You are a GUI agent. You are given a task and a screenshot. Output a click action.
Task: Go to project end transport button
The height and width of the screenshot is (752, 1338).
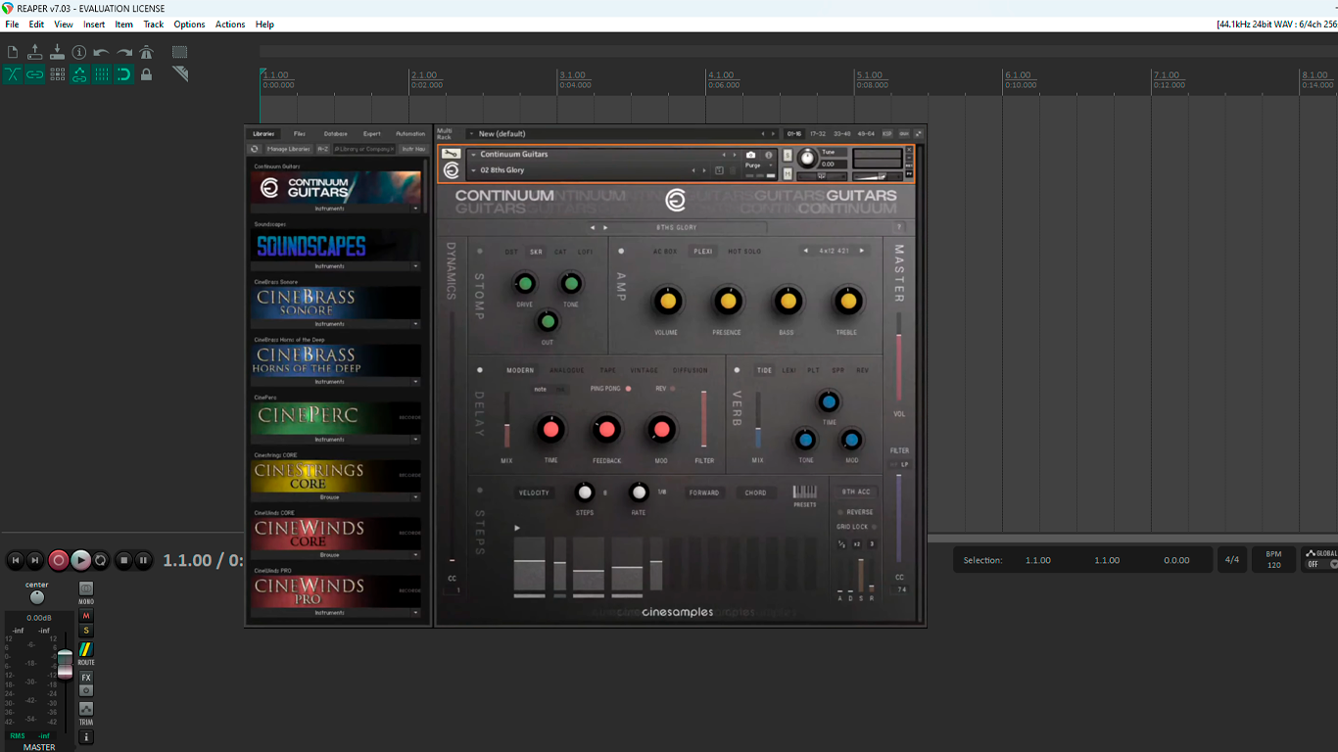(35, 560)
